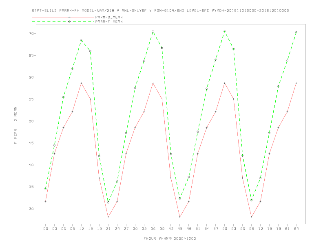Click x-axis forecast hour label 57
Viewport: 323px width, 249px height.
pyautogui.click(x=216, y=229)
